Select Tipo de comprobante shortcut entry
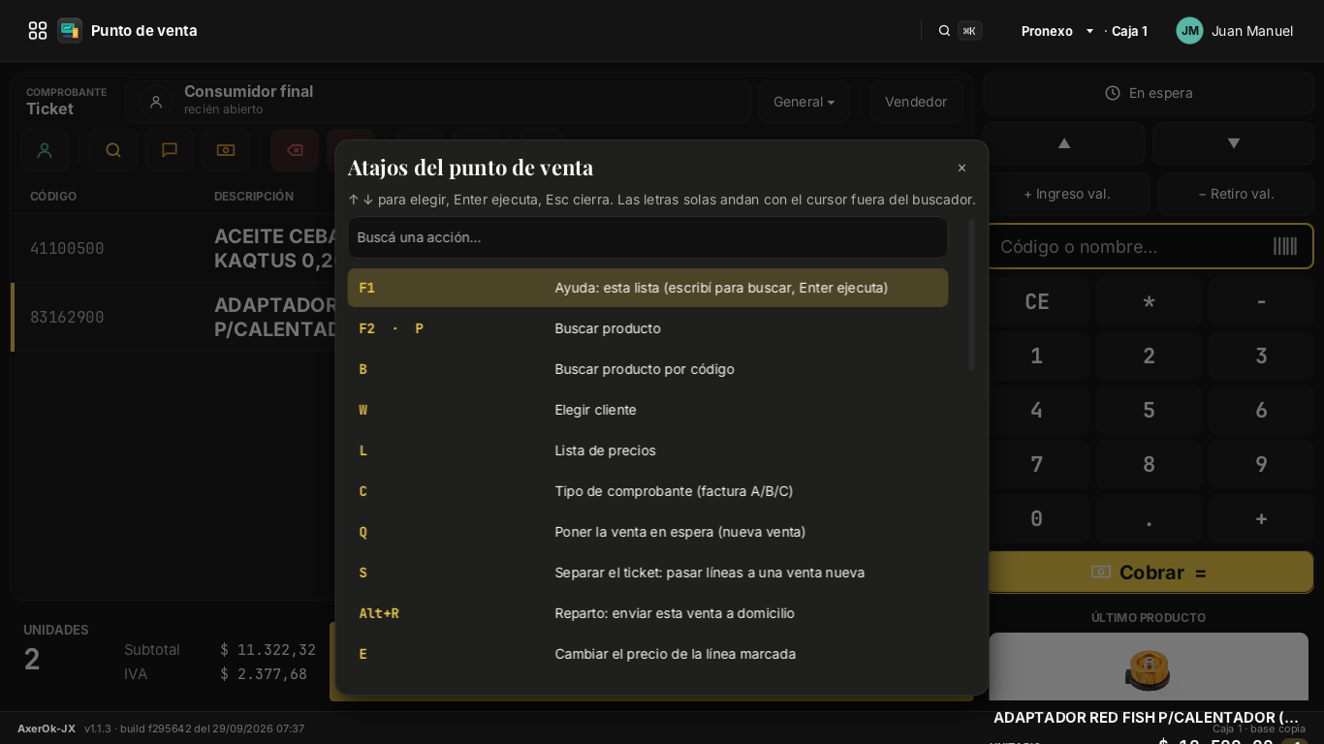Viewport: 1324px width, 744px height. click(647, 491)
